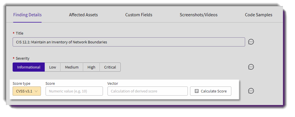Click the Calculate Score button

pyautogui.click(x=210, y=91)
